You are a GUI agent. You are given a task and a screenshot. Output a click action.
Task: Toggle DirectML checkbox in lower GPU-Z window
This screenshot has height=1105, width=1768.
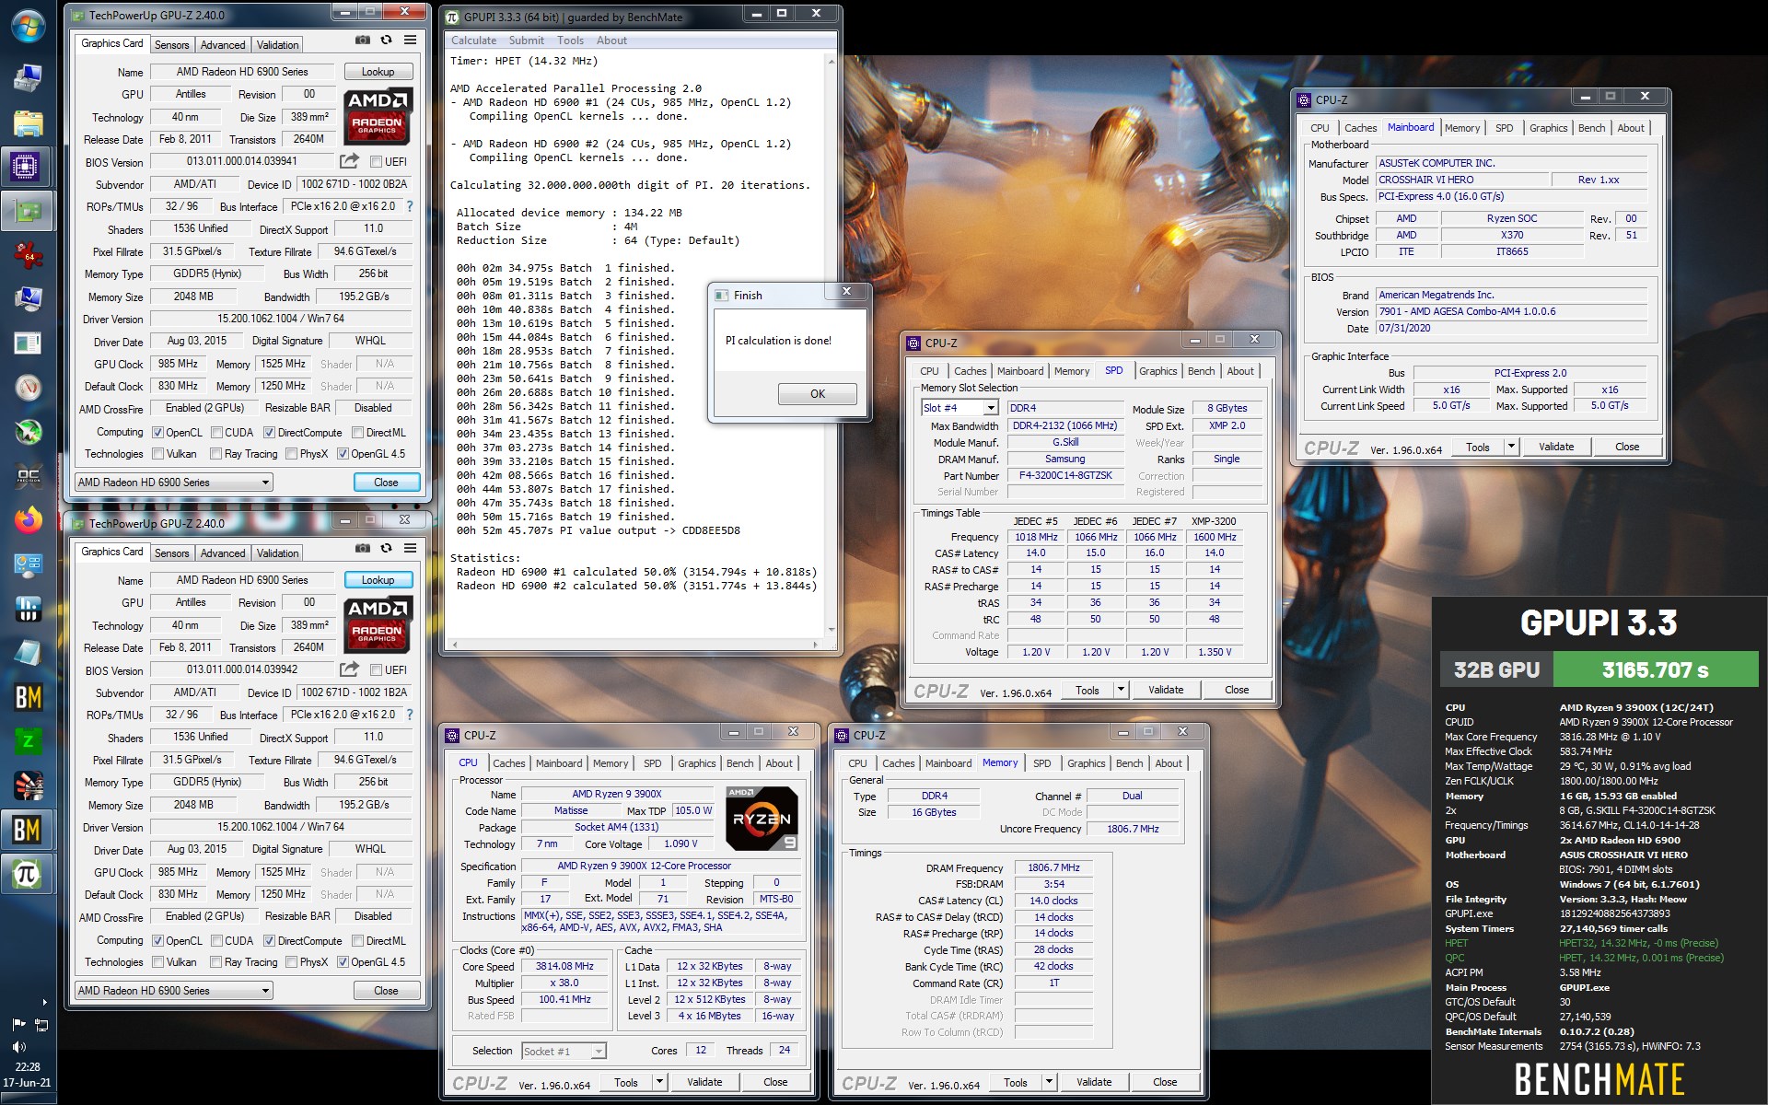(357, 941)
